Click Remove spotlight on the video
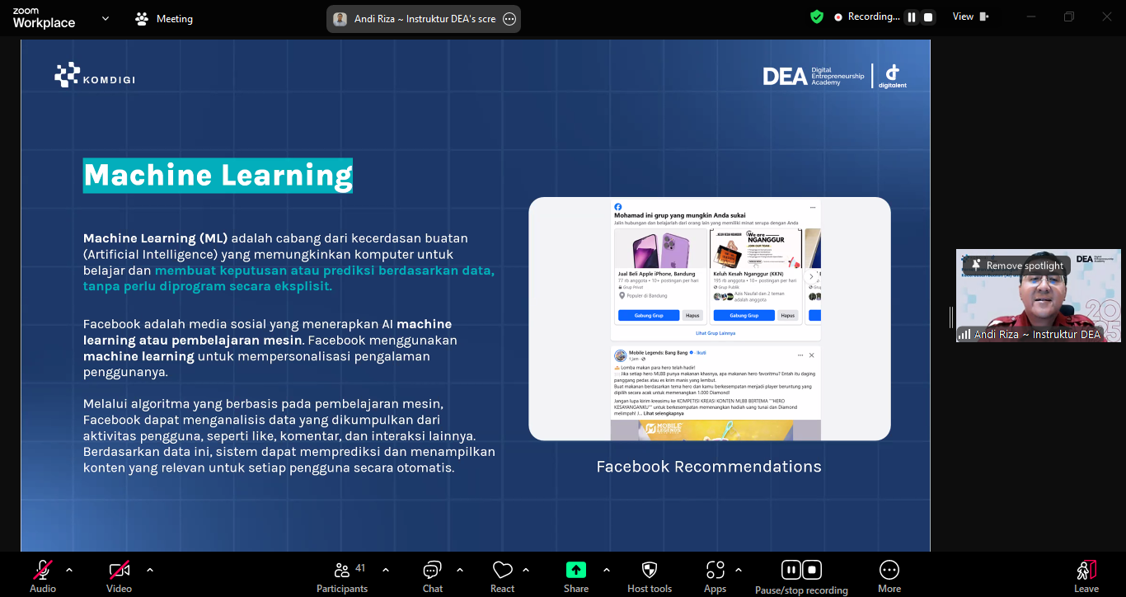Screen dimensions: 1126x597 [1017, 266]
